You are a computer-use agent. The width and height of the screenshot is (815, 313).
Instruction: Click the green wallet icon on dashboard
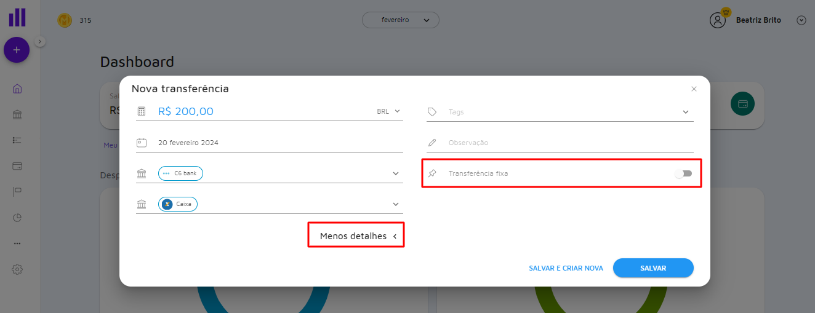(742, 104)
